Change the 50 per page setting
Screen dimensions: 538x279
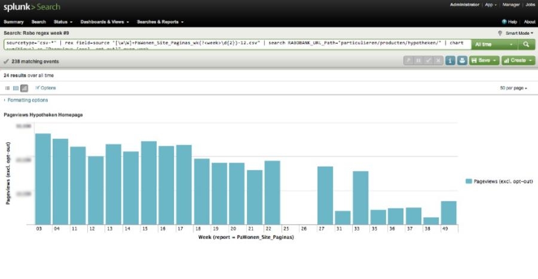pos(513,88)
